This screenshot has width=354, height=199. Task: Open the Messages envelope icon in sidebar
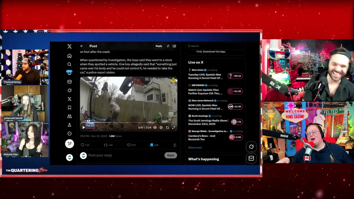coord(69,82)
